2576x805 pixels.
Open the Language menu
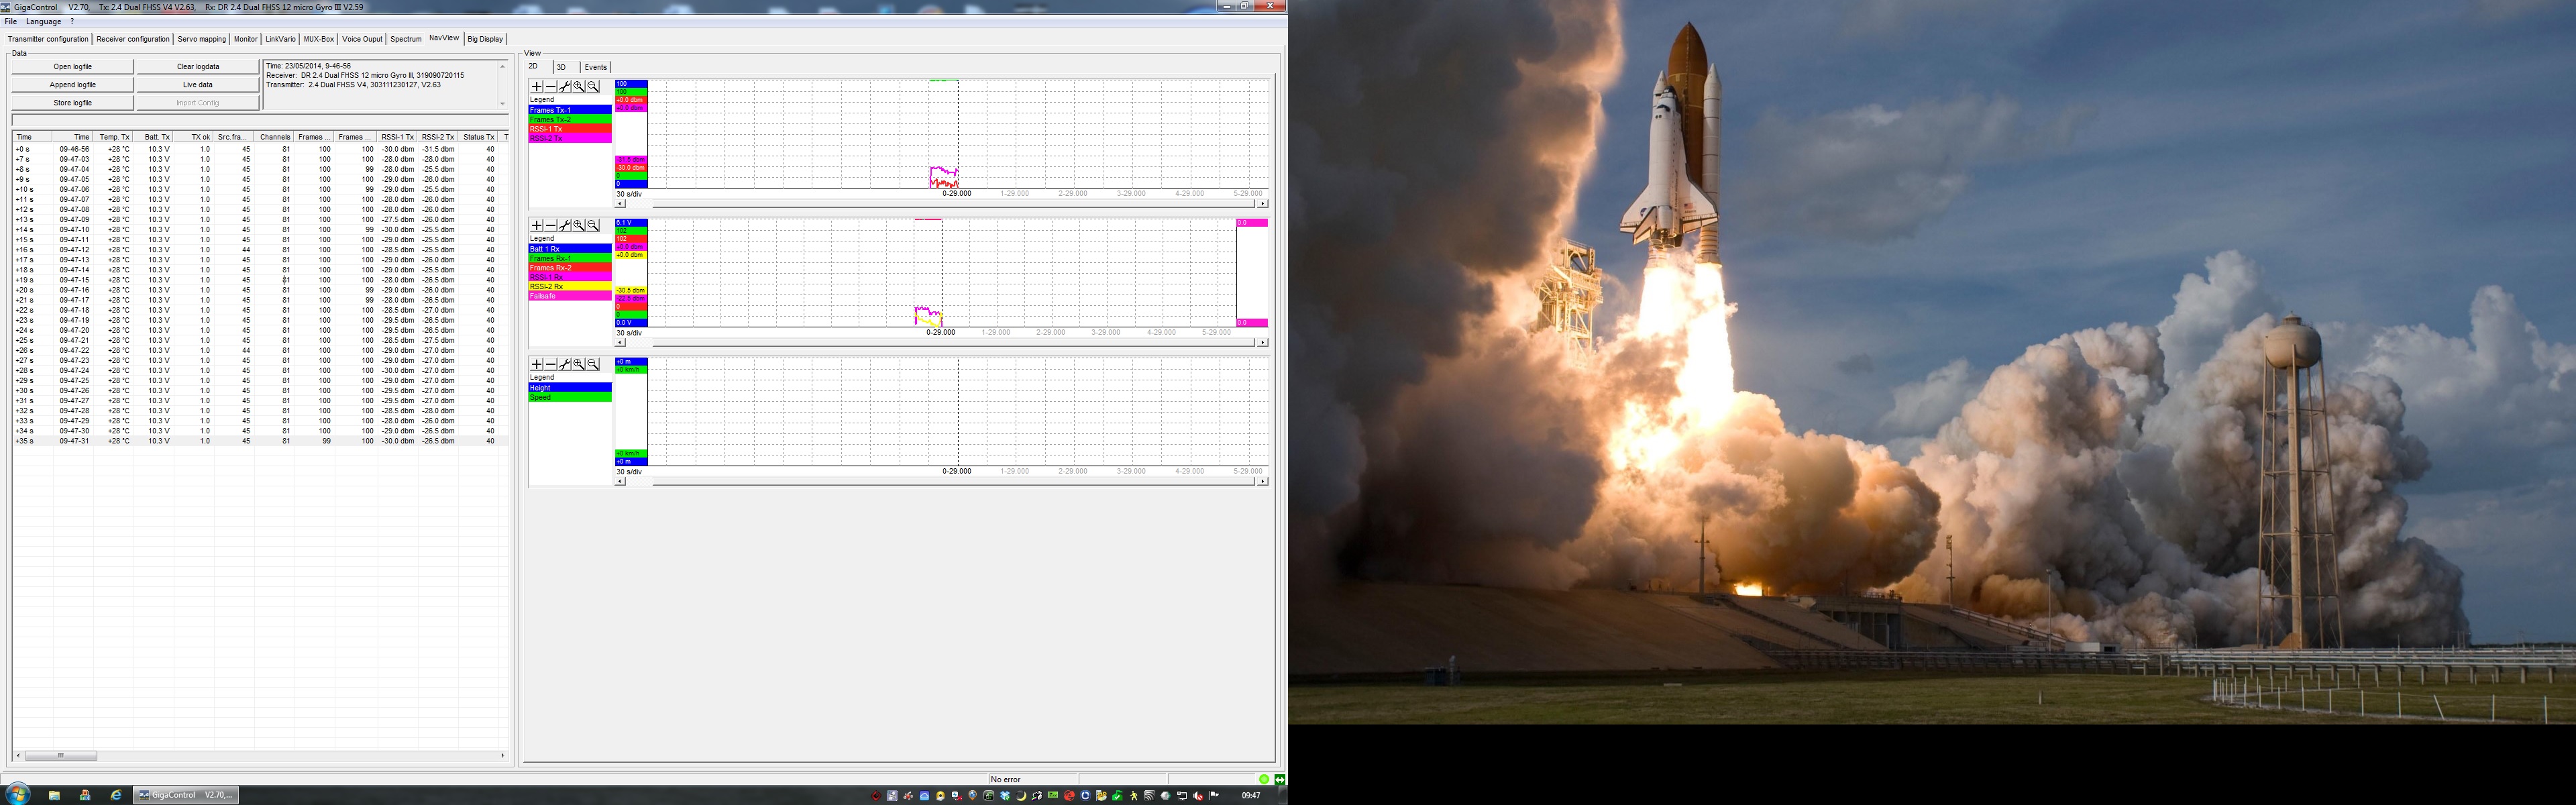click(x=43, y=22)
